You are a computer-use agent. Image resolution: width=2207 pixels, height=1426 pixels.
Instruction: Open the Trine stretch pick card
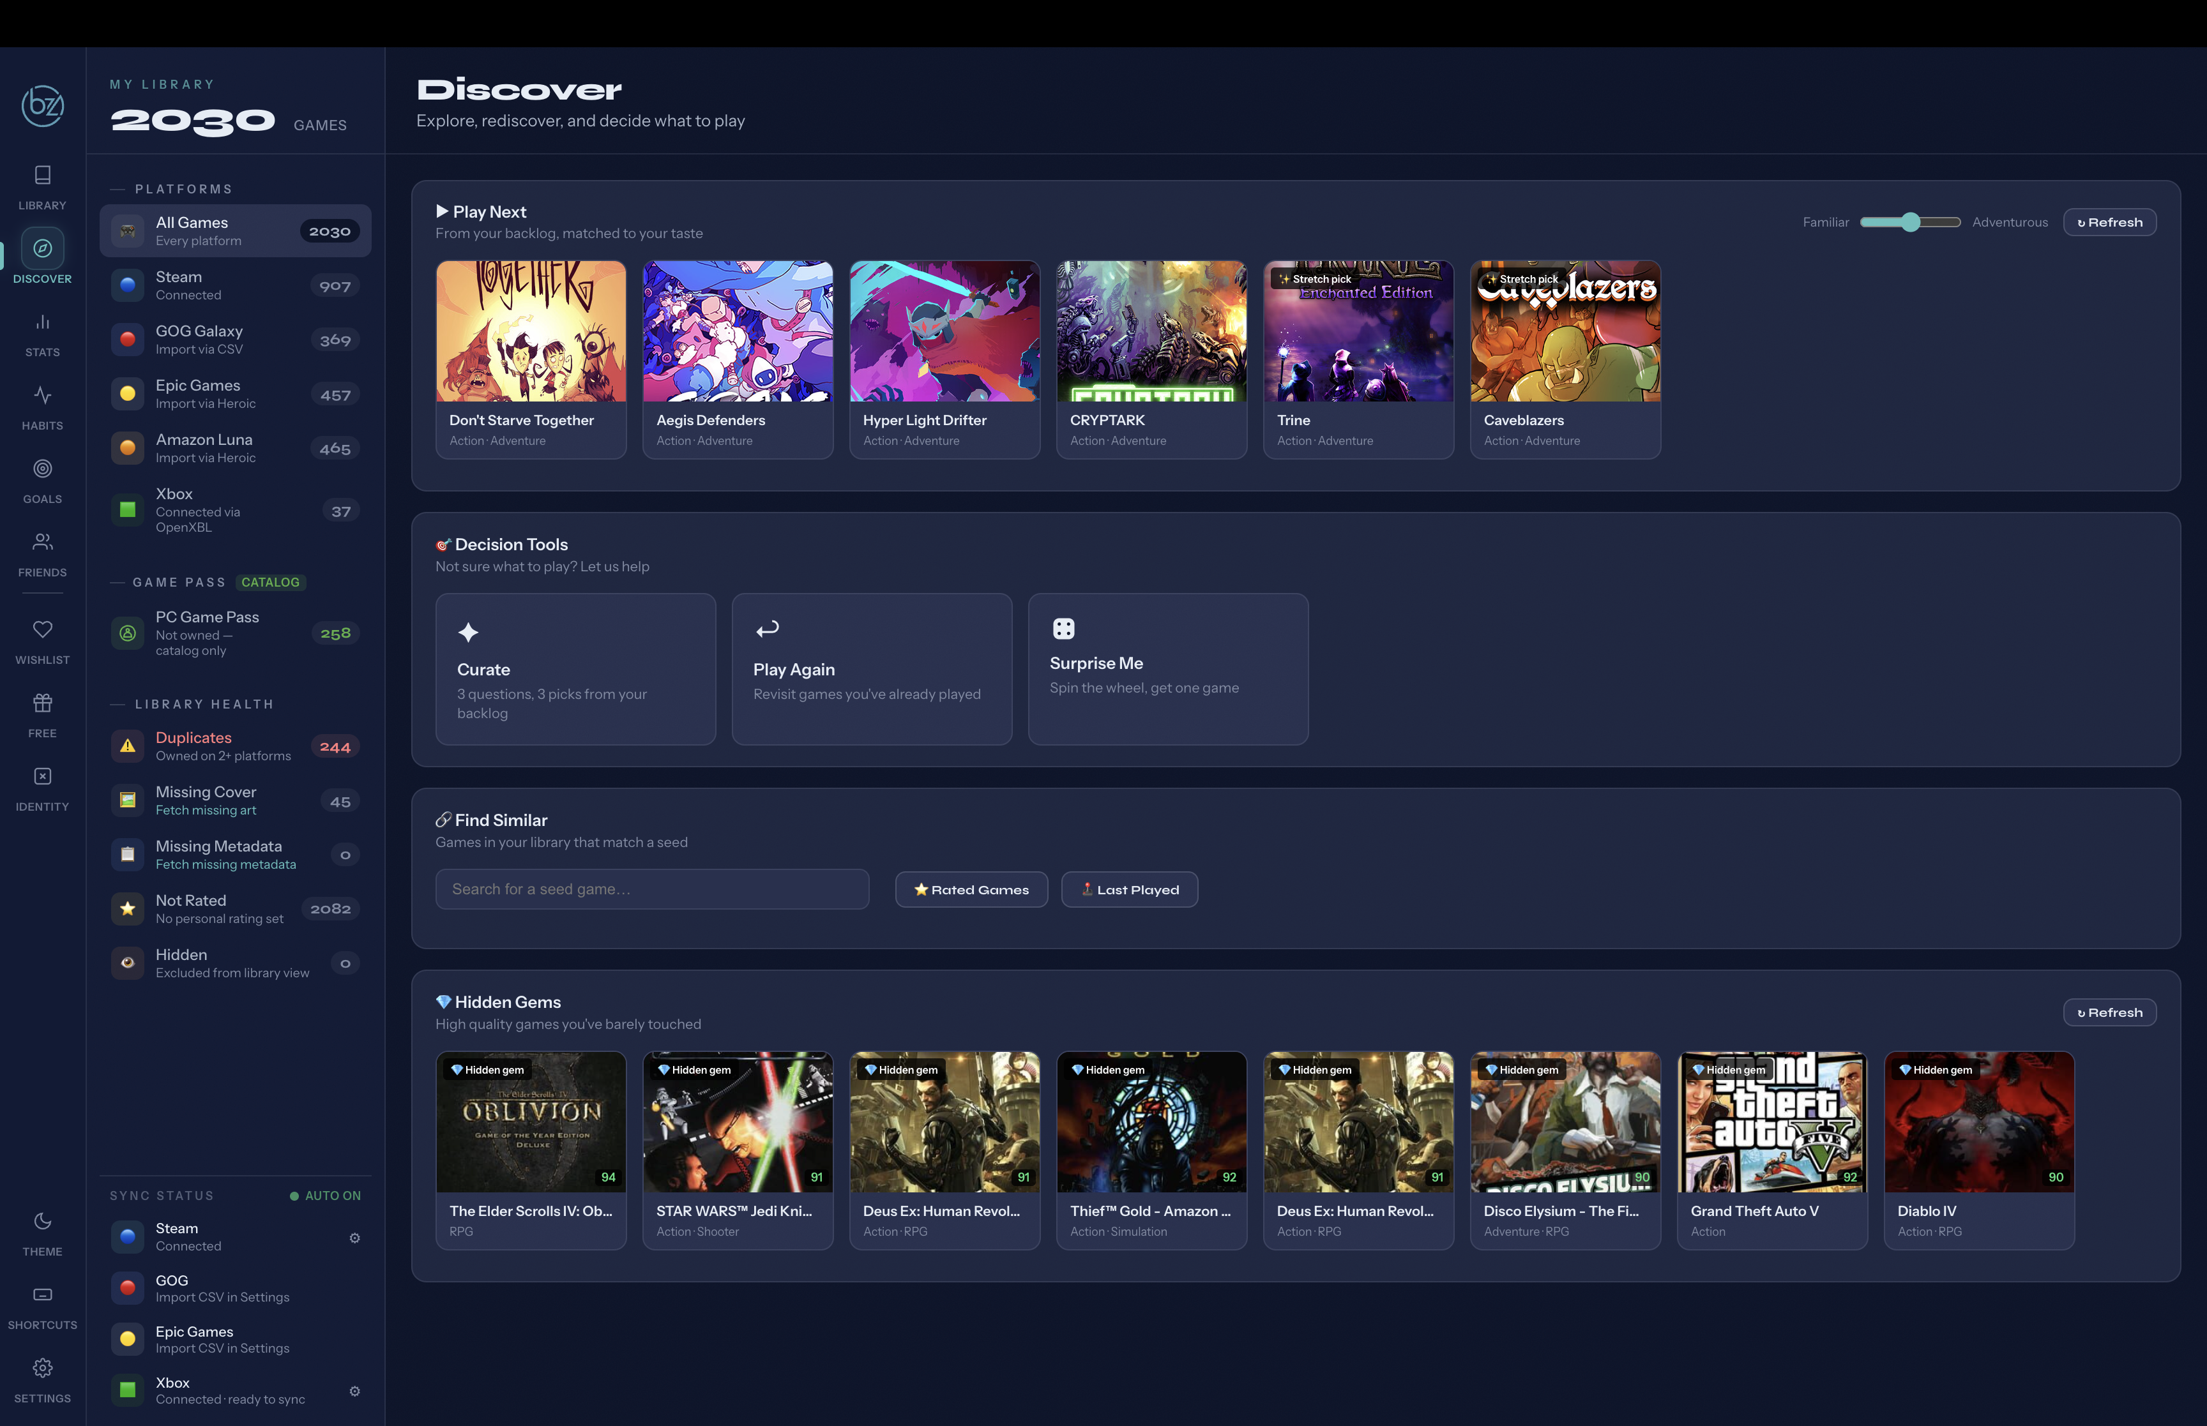(1359, 359)
